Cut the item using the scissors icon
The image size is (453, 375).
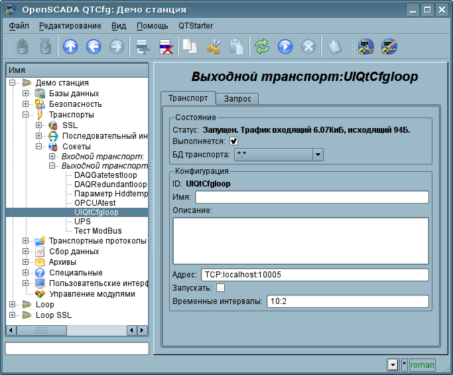click(x=214, y=46)
